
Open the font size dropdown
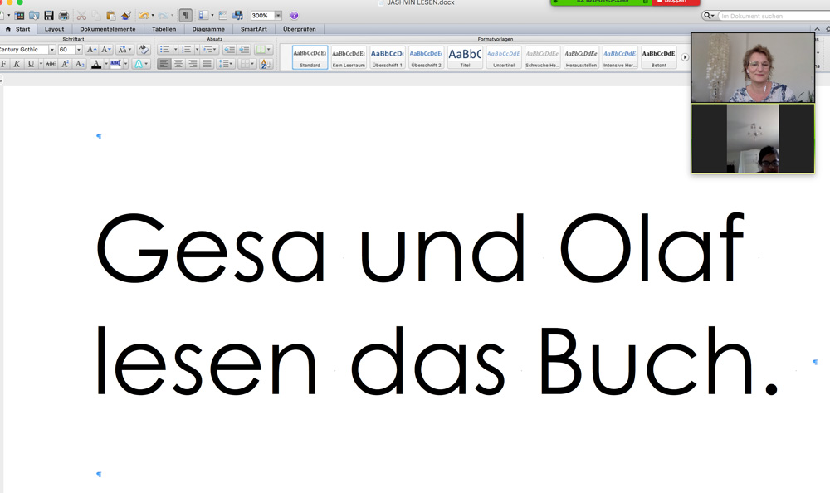[x=78, y=49]
